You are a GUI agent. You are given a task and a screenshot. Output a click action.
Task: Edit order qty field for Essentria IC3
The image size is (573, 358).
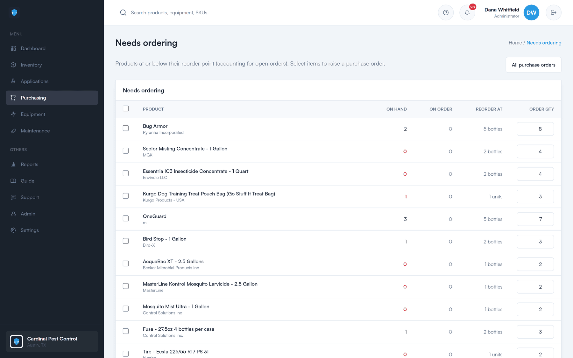click(535, 174)
